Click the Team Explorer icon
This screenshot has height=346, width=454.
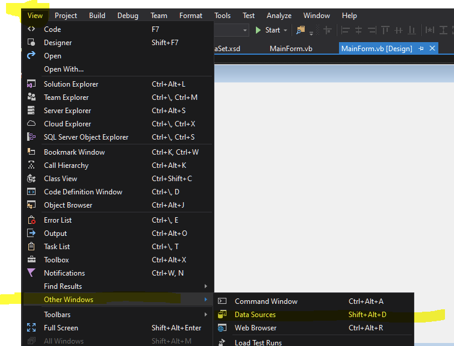(31, 97)
